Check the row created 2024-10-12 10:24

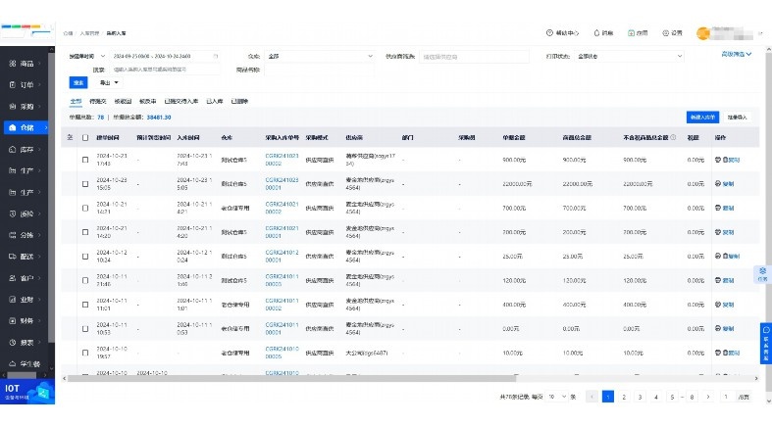85,256
